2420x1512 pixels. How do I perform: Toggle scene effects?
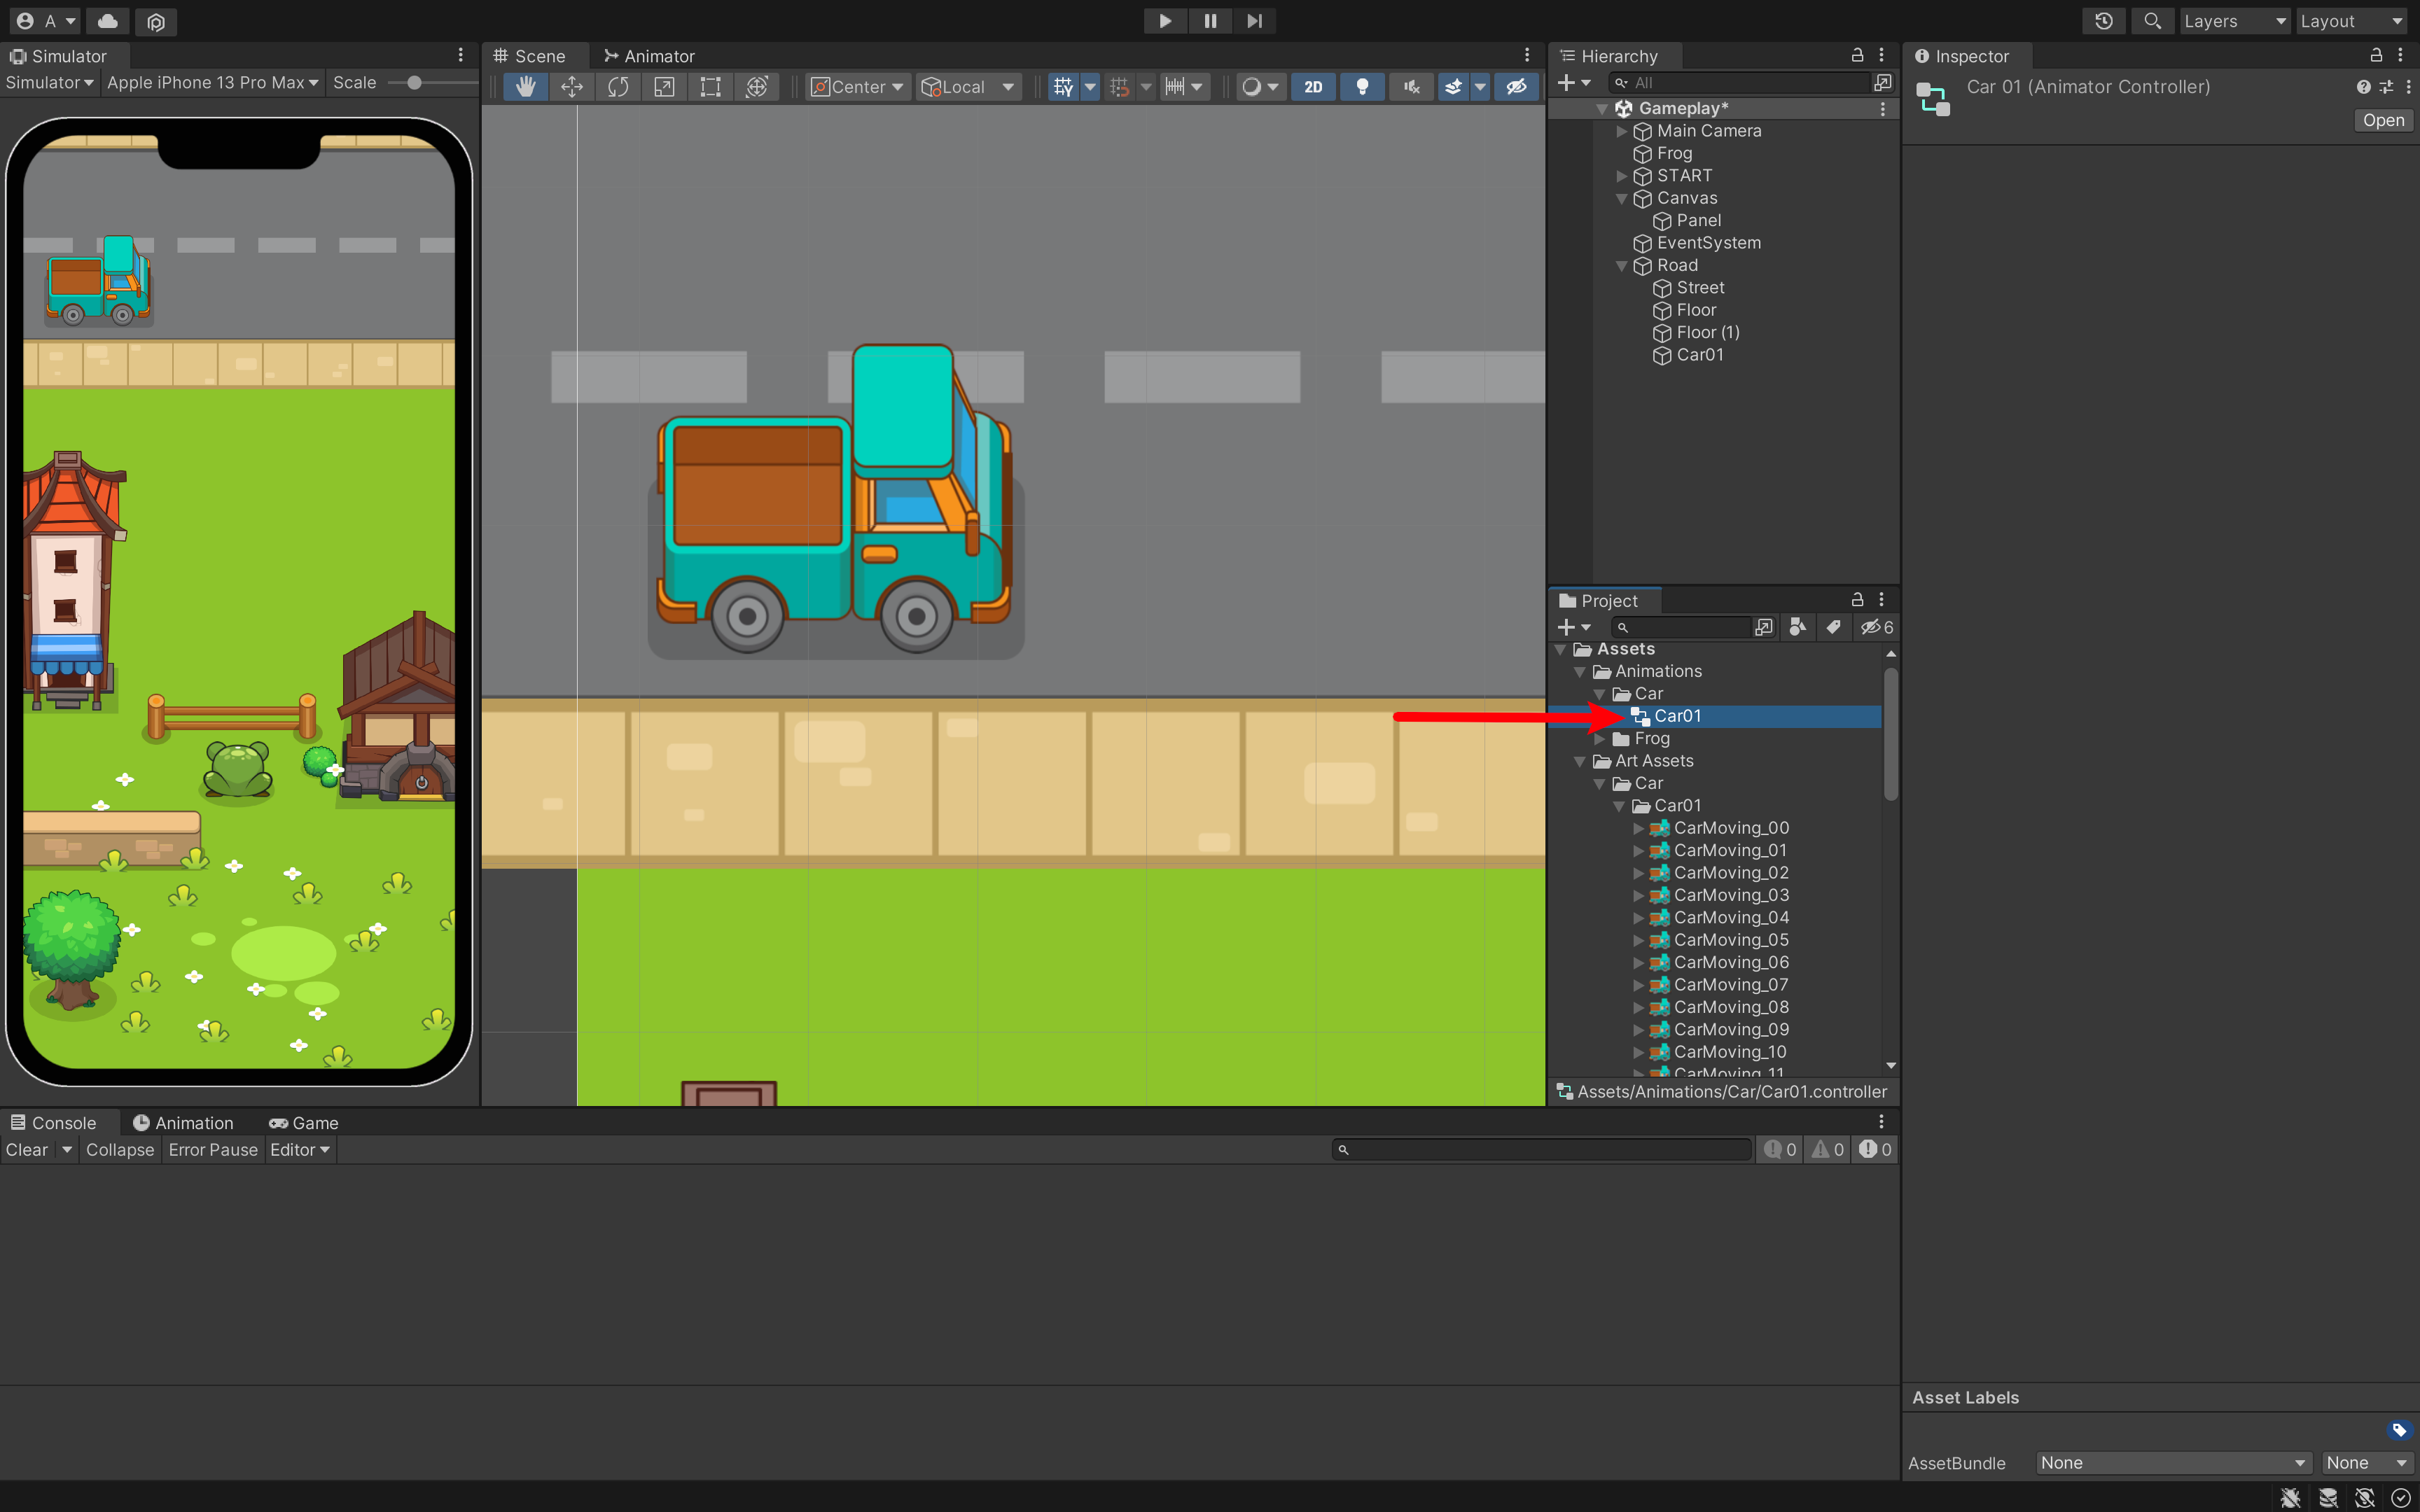[x=1453, y=87]
